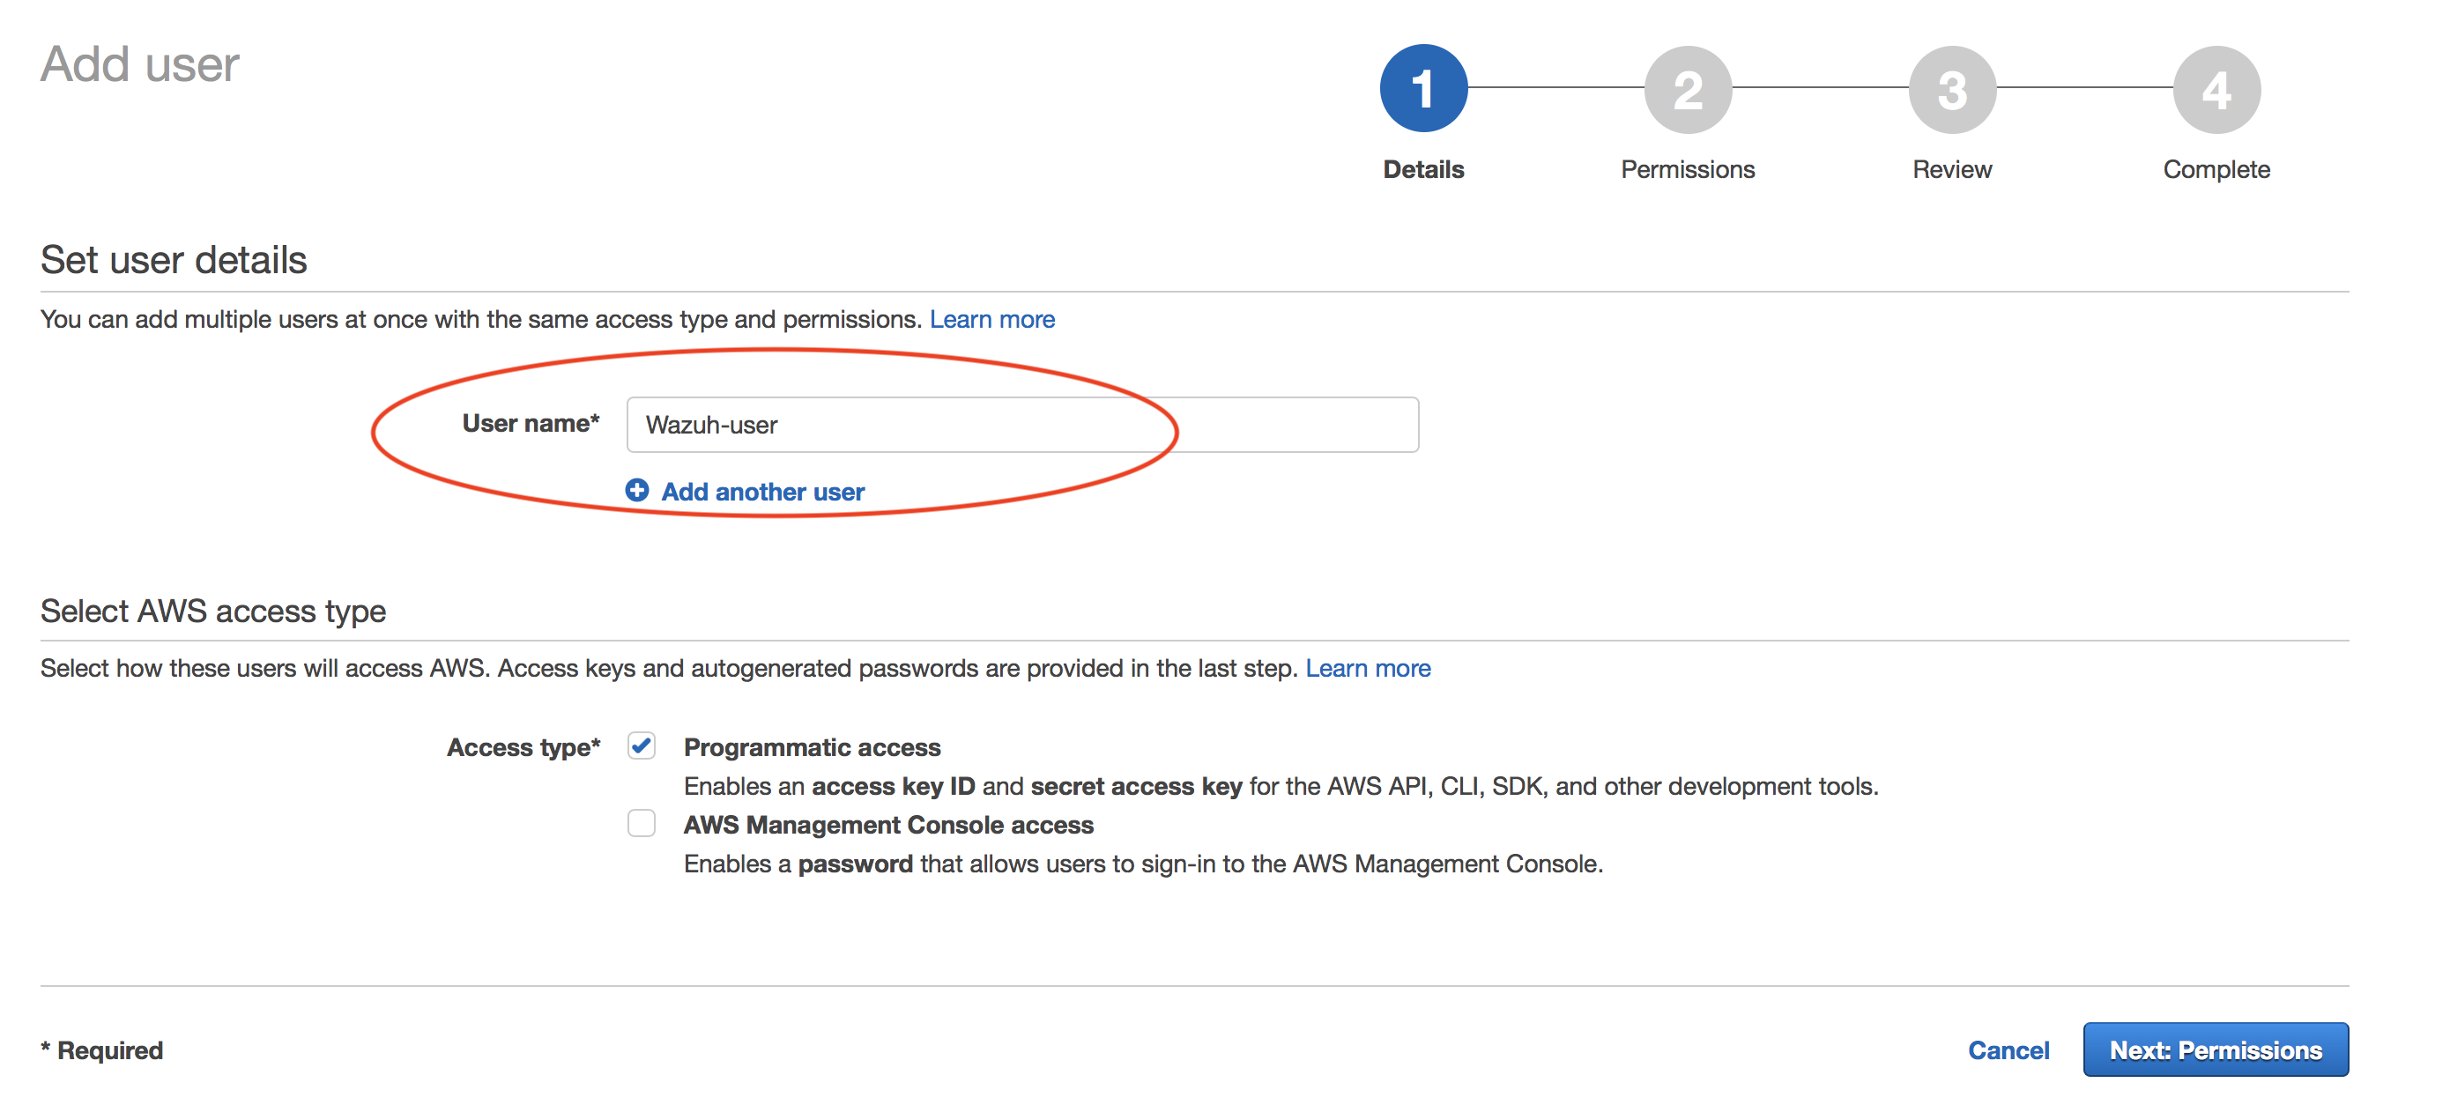Open Learn more under Set user details
Image resolution: width=2450 pixels, height=1105 pixels.
point(992,319)
